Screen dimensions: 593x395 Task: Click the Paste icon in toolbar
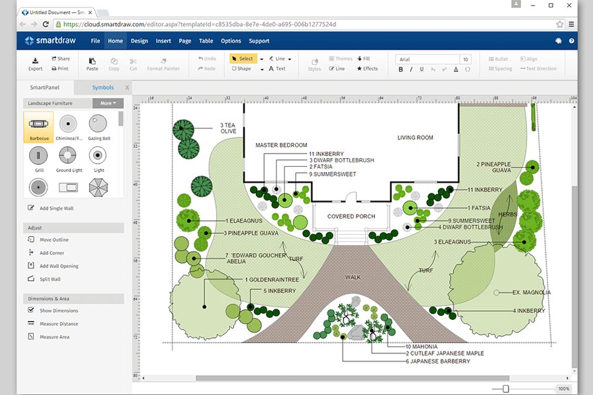[92, 60]
